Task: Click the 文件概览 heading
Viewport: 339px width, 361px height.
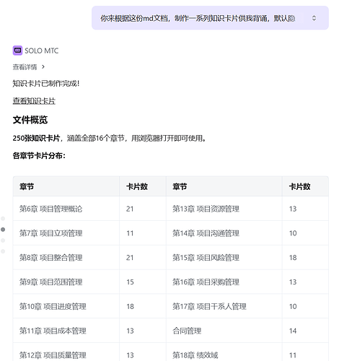Action: click(x=30, y=120)
